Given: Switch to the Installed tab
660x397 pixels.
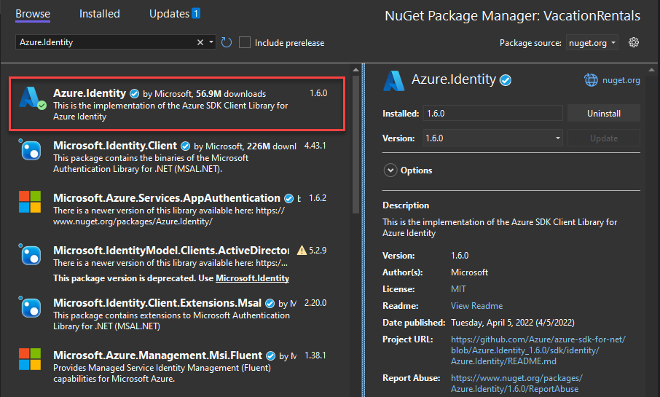Looking at the screenshot, I should (x=100, y=14).
